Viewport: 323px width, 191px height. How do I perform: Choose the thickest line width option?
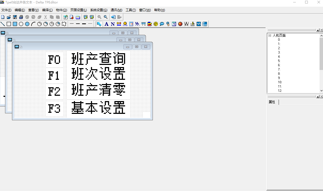pos(84,24)
